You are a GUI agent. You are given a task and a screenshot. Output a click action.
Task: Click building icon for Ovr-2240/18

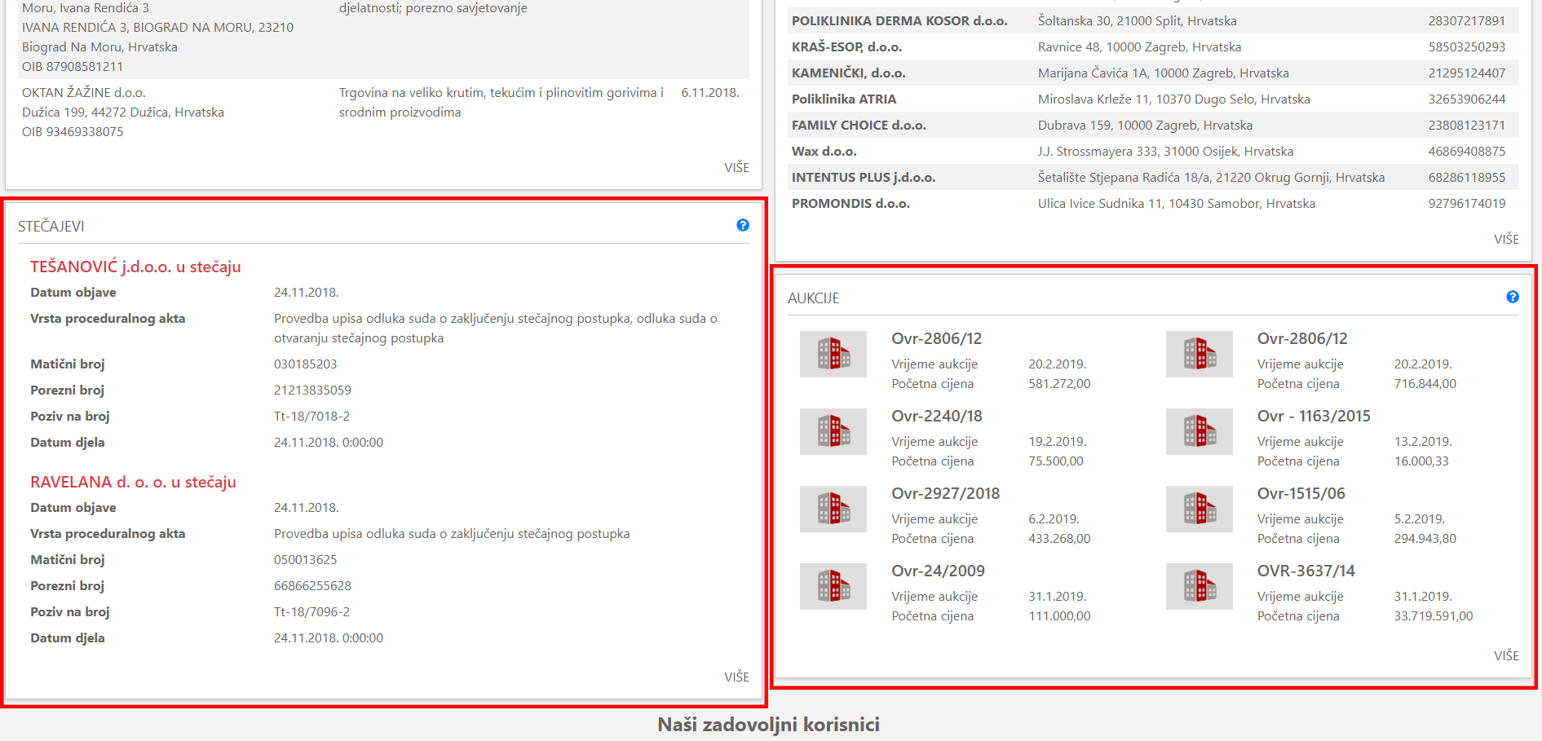[833, 431]
